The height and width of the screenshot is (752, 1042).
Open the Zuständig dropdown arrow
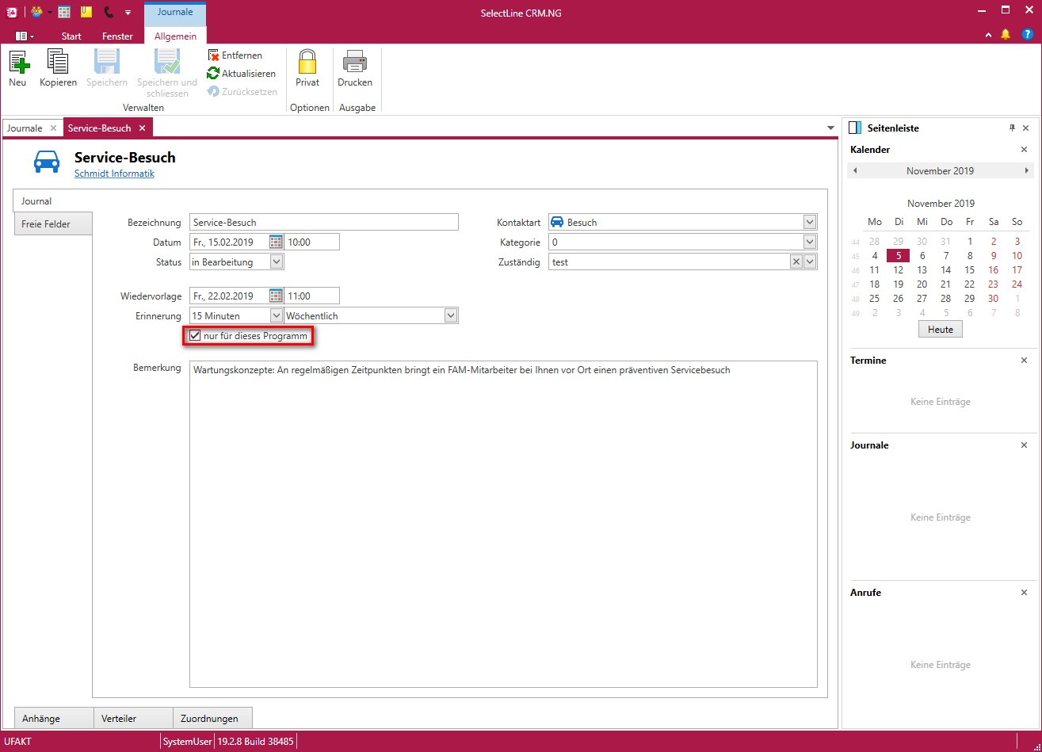click(810, 262)
